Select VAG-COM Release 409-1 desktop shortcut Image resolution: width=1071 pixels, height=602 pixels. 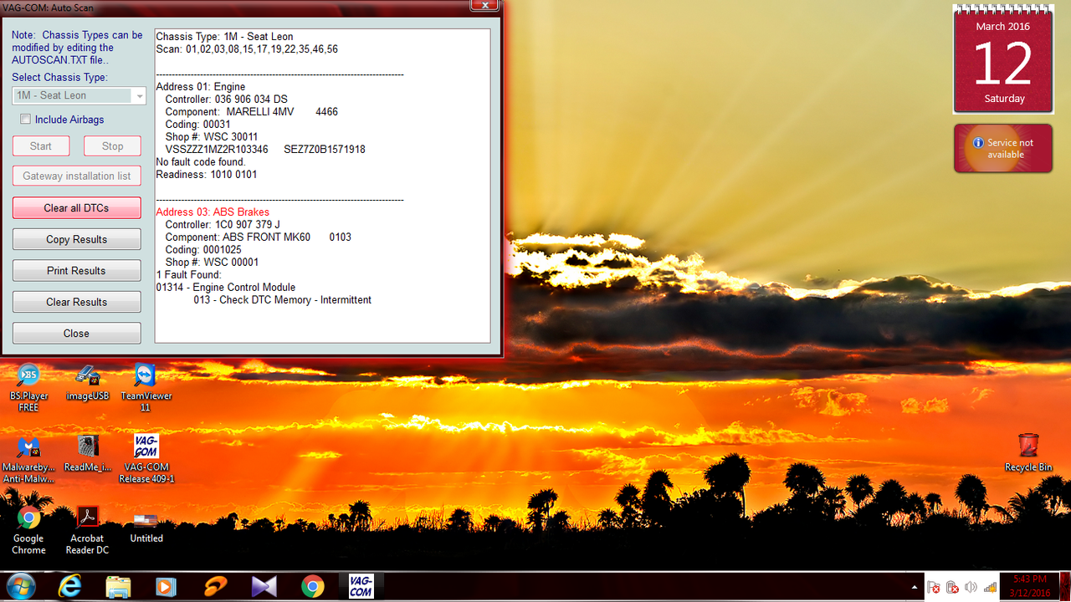(146, 459)
